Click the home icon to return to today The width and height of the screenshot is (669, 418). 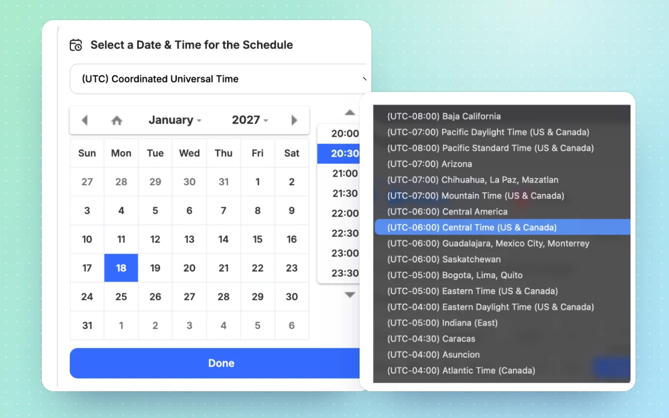pyautogui.click(x=117, y=120)
